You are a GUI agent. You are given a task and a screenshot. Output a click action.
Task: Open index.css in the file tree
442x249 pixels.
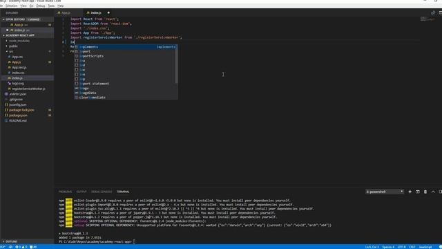18,73
